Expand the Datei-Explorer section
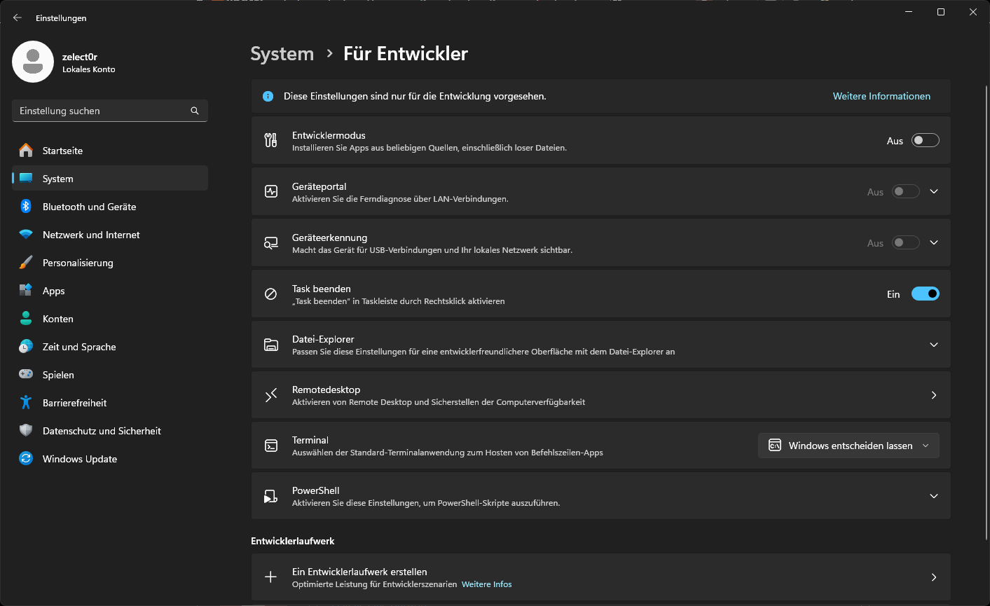This screenshot has height=606, width=990. coord(933,345)
